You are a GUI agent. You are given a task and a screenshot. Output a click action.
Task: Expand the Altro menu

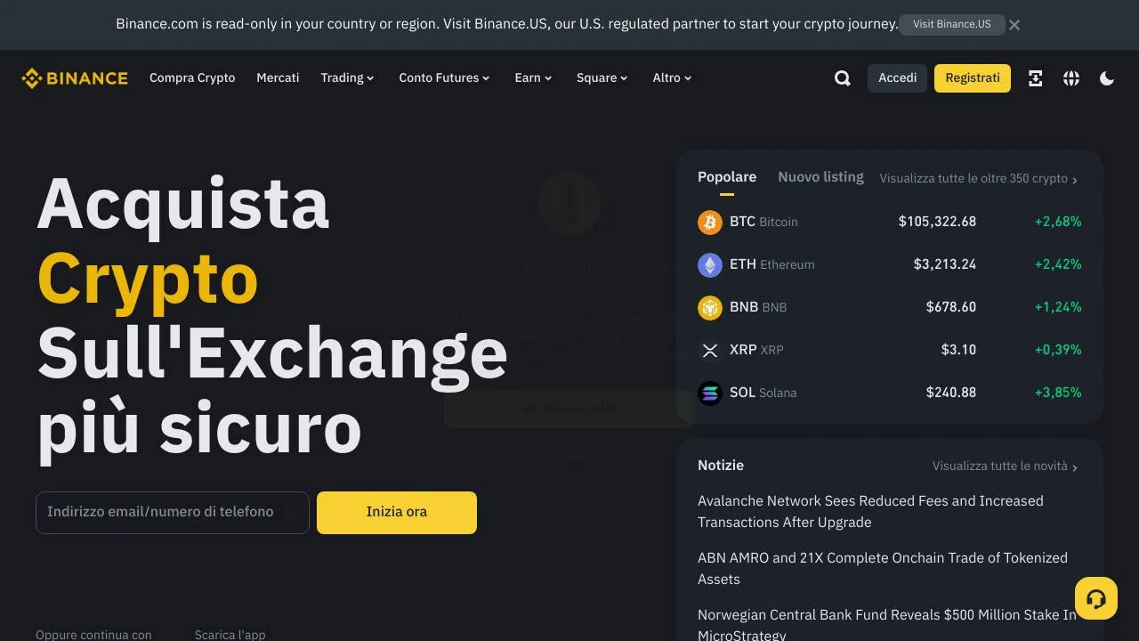pos(671,77)
